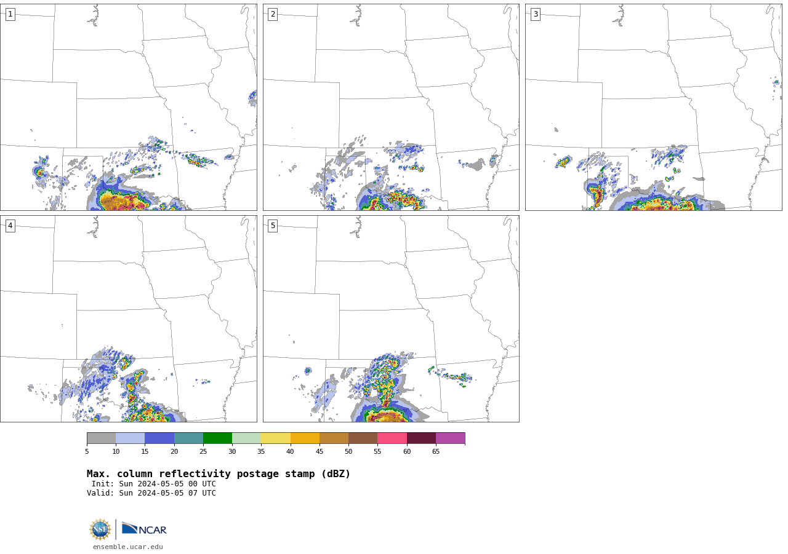Click the purple 65+ dBZ swatch
The image size is (788, 554).
[x=450, y=438]
